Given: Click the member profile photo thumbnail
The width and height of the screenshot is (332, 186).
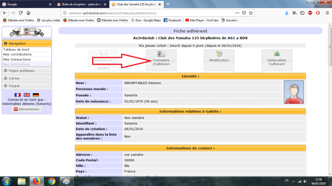Looking at the screenshot, I should point(294,92).
